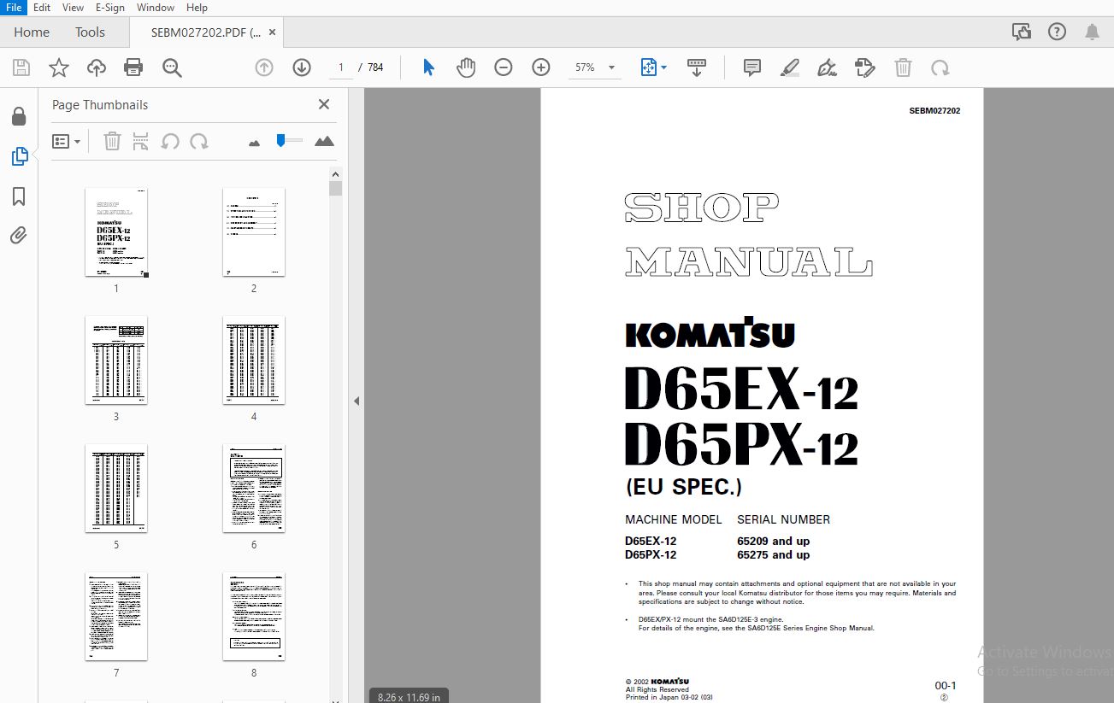1114x703 pixels.
Task: Select the highlight text tool
Action: pos(790,67)
